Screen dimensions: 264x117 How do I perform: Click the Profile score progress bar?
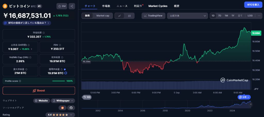(59, 81)
